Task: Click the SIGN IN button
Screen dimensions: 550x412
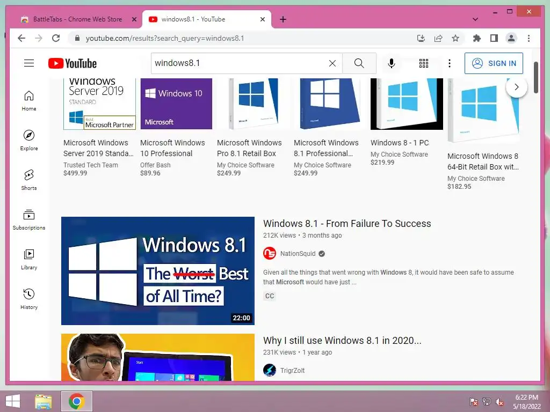Action: (x=494, y=63)
